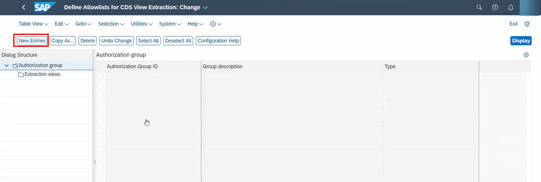Collapse the Authorization group tree node
Screen dimensions: 541x182
coord(6,65)
